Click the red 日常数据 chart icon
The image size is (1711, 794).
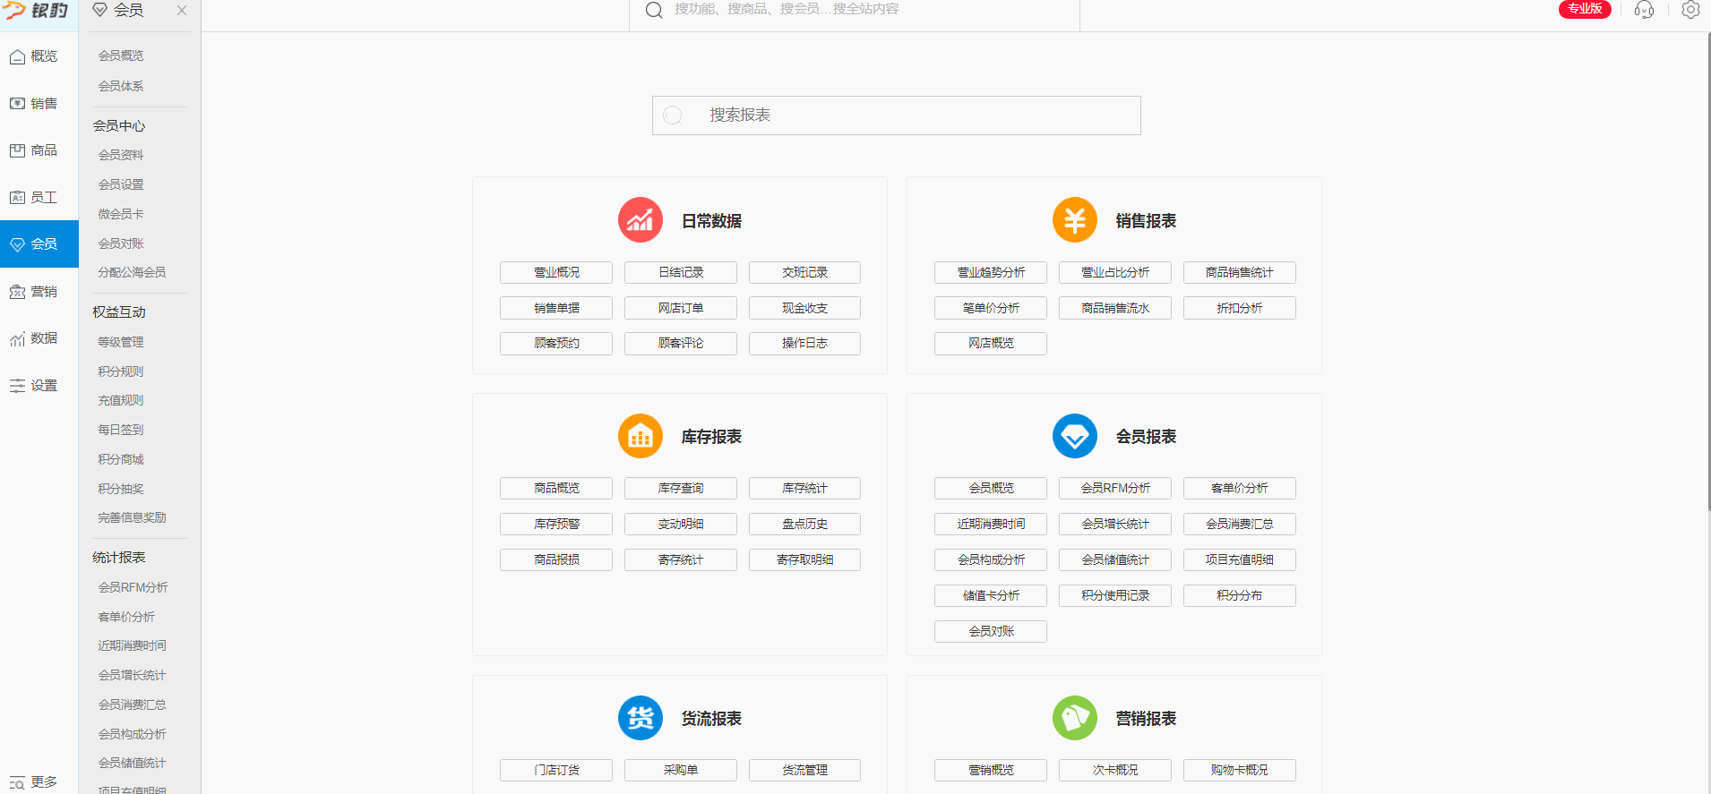[640, 220]
